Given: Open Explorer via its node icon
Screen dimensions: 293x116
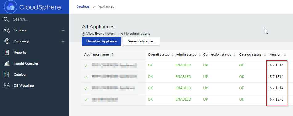Looking at the screenshot, I should (x=6, y=30).
